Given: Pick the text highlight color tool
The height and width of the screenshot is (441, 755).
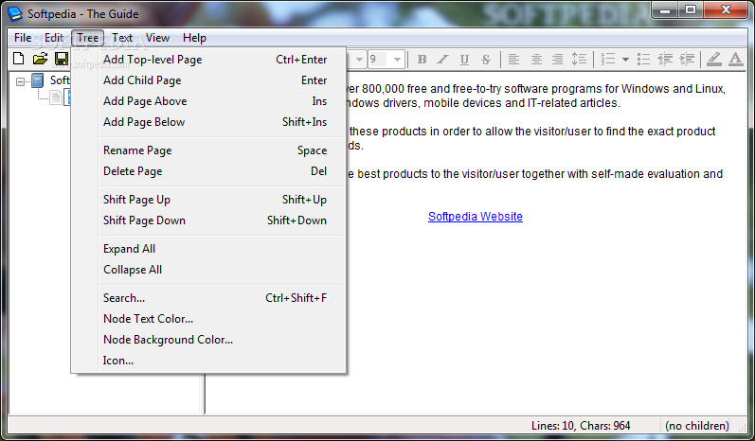Looking at the screenshot, I should coord(714,60).
